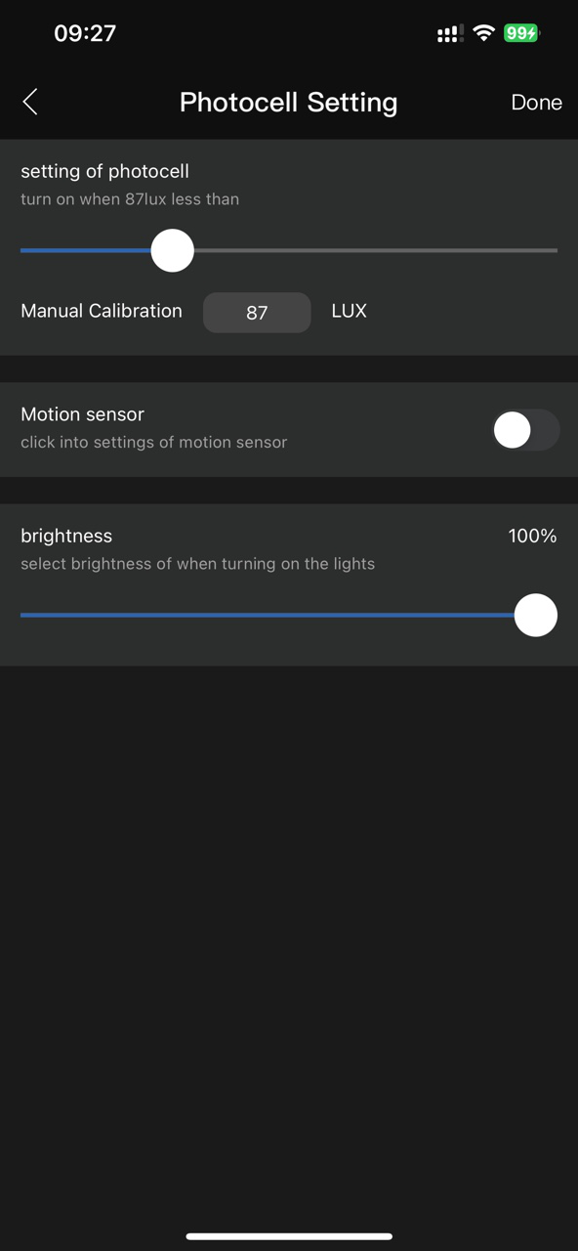Click the Photocell Setting title

tap(288, 103)
